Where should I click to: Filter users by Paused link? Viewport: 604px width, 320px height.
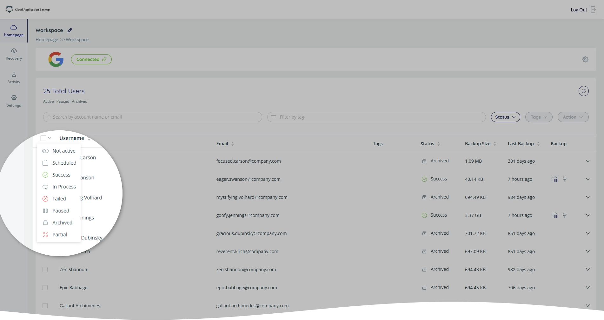(x=63, y=101)
